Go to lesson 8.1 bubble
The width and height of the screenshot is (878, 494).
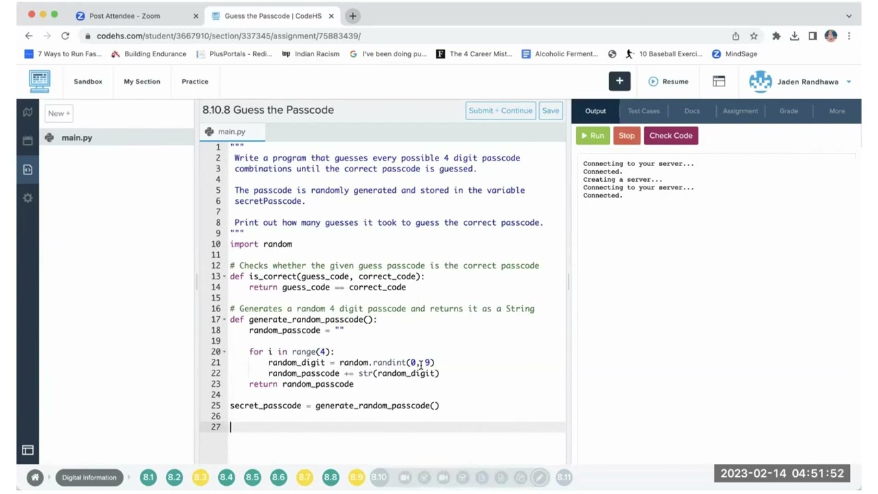(148, 477)
